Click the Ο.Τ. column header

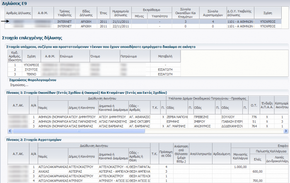254,105
